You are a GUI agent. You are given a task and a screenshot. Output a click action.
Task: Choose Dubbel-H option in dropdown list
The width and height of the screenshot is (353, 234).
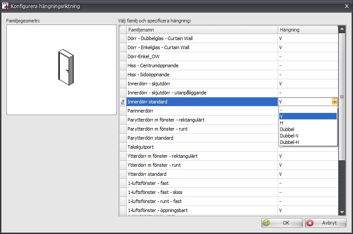[308, 142]
